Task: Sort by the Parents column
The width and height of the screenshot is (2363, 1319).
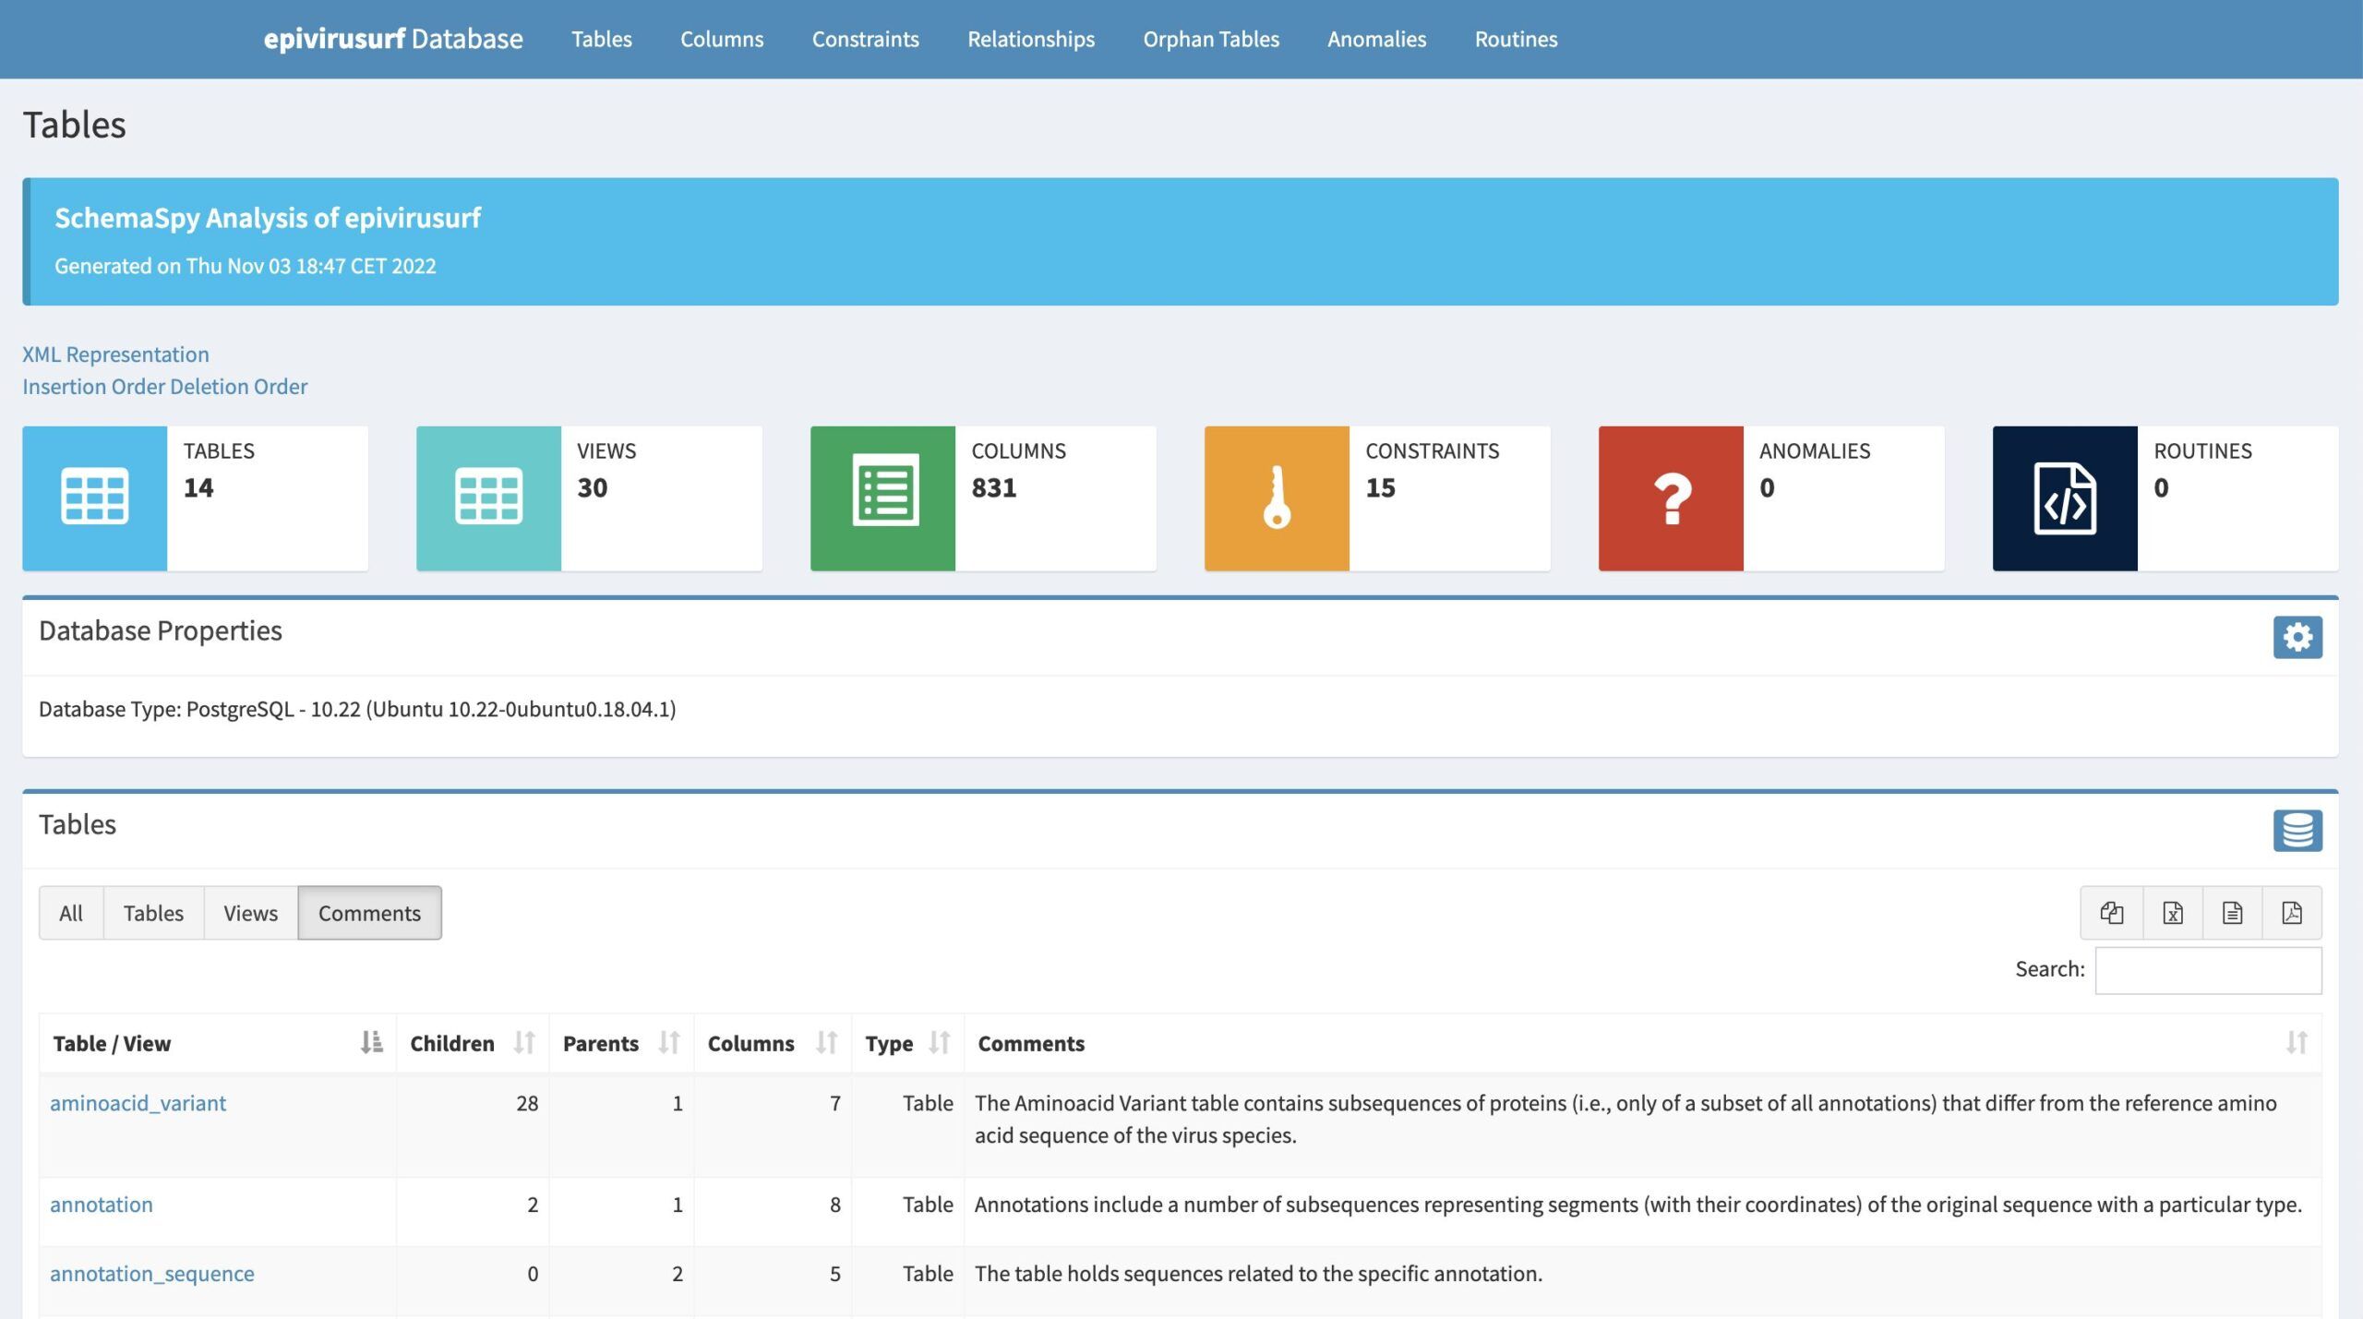Action: (x=621, y=1043)
